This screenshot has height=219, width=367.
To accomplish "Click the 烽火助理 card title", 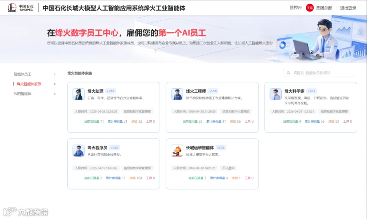I will pyautogui.click(x=95, y=91).
